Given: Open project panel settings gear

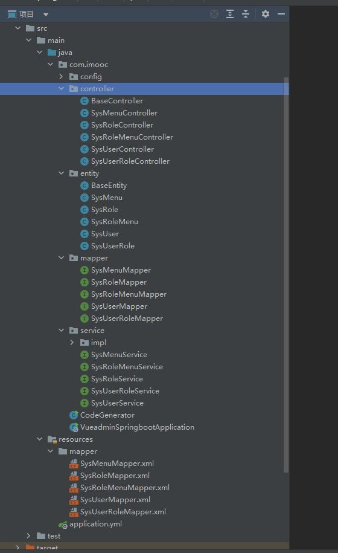Looking at the screenshot, I should click(266, 14).
